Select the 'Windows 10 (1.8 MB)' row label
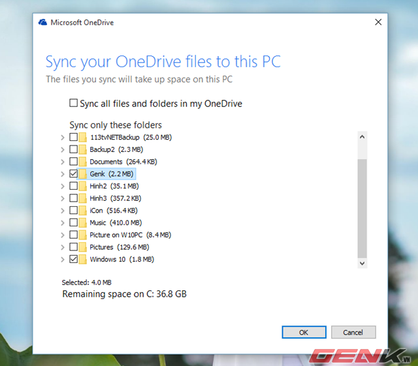418x366 pixels. click(122, 259)
